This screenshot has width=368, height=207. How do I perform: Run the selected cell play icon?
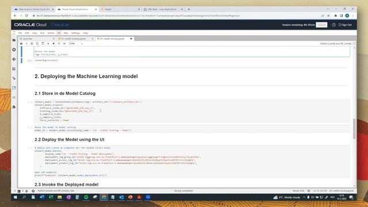click(48, 44)
